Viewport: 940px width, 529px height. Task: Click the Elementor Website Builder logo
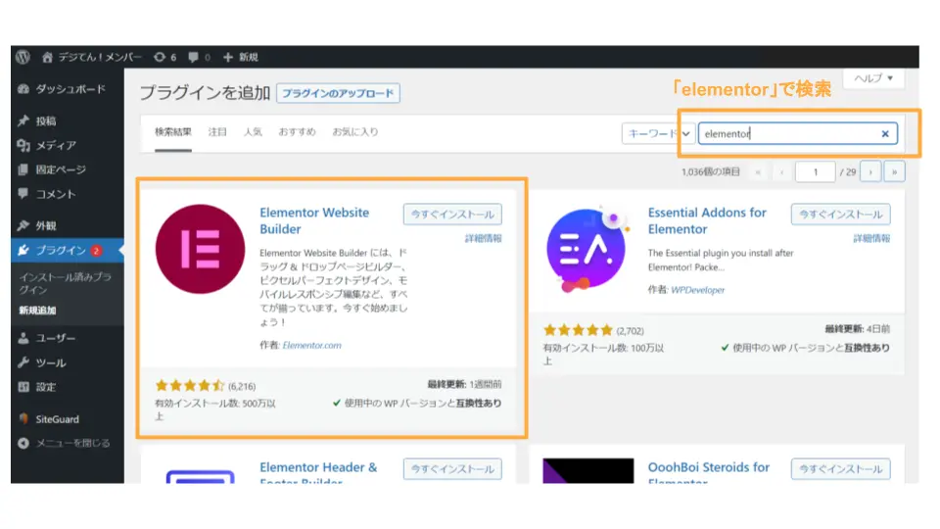click(x=200, y=249)
